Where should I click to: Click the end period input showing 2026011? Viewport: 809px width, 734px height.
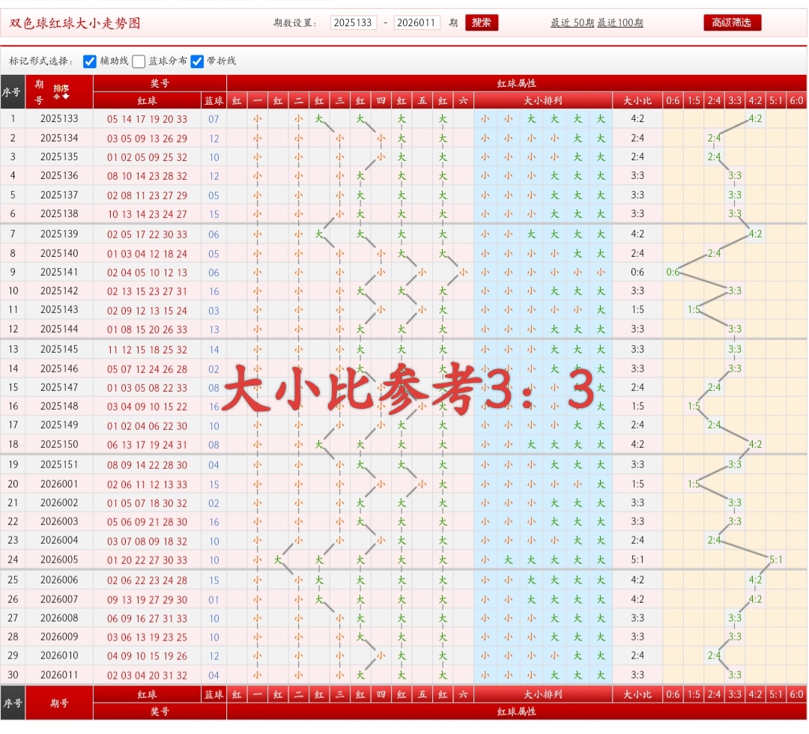[x=417, y=22]
